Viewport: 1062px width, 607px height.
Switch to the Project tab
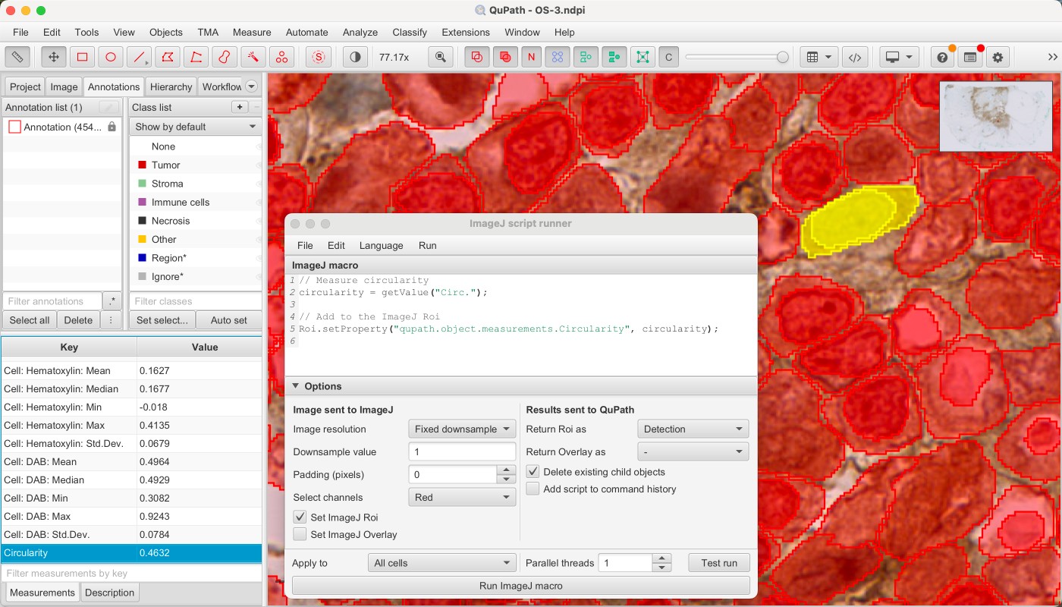25,86
